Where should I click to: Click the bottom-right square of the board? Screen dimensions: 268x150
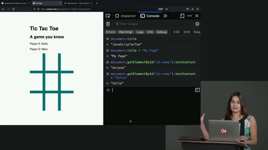point(67,102)
